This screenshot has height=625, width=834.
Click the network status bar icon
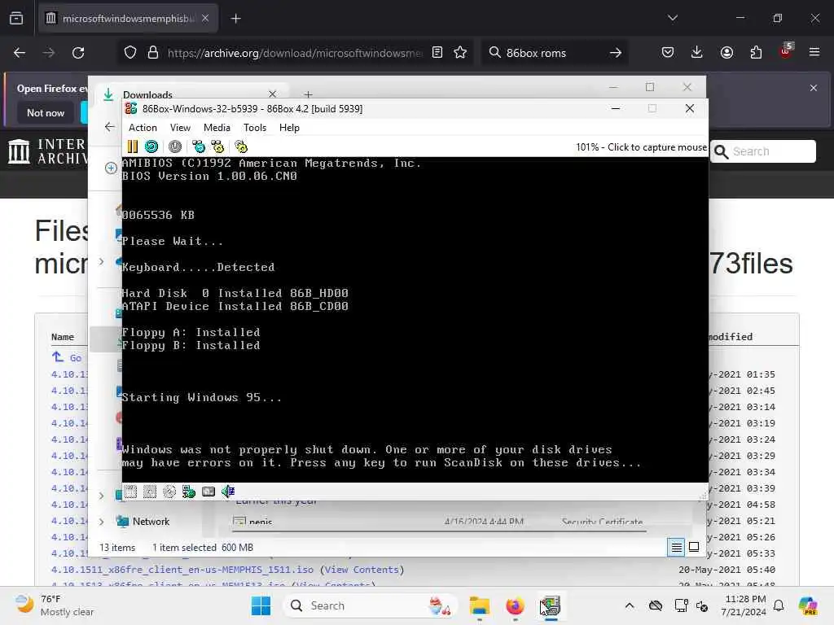pos(189,492)
